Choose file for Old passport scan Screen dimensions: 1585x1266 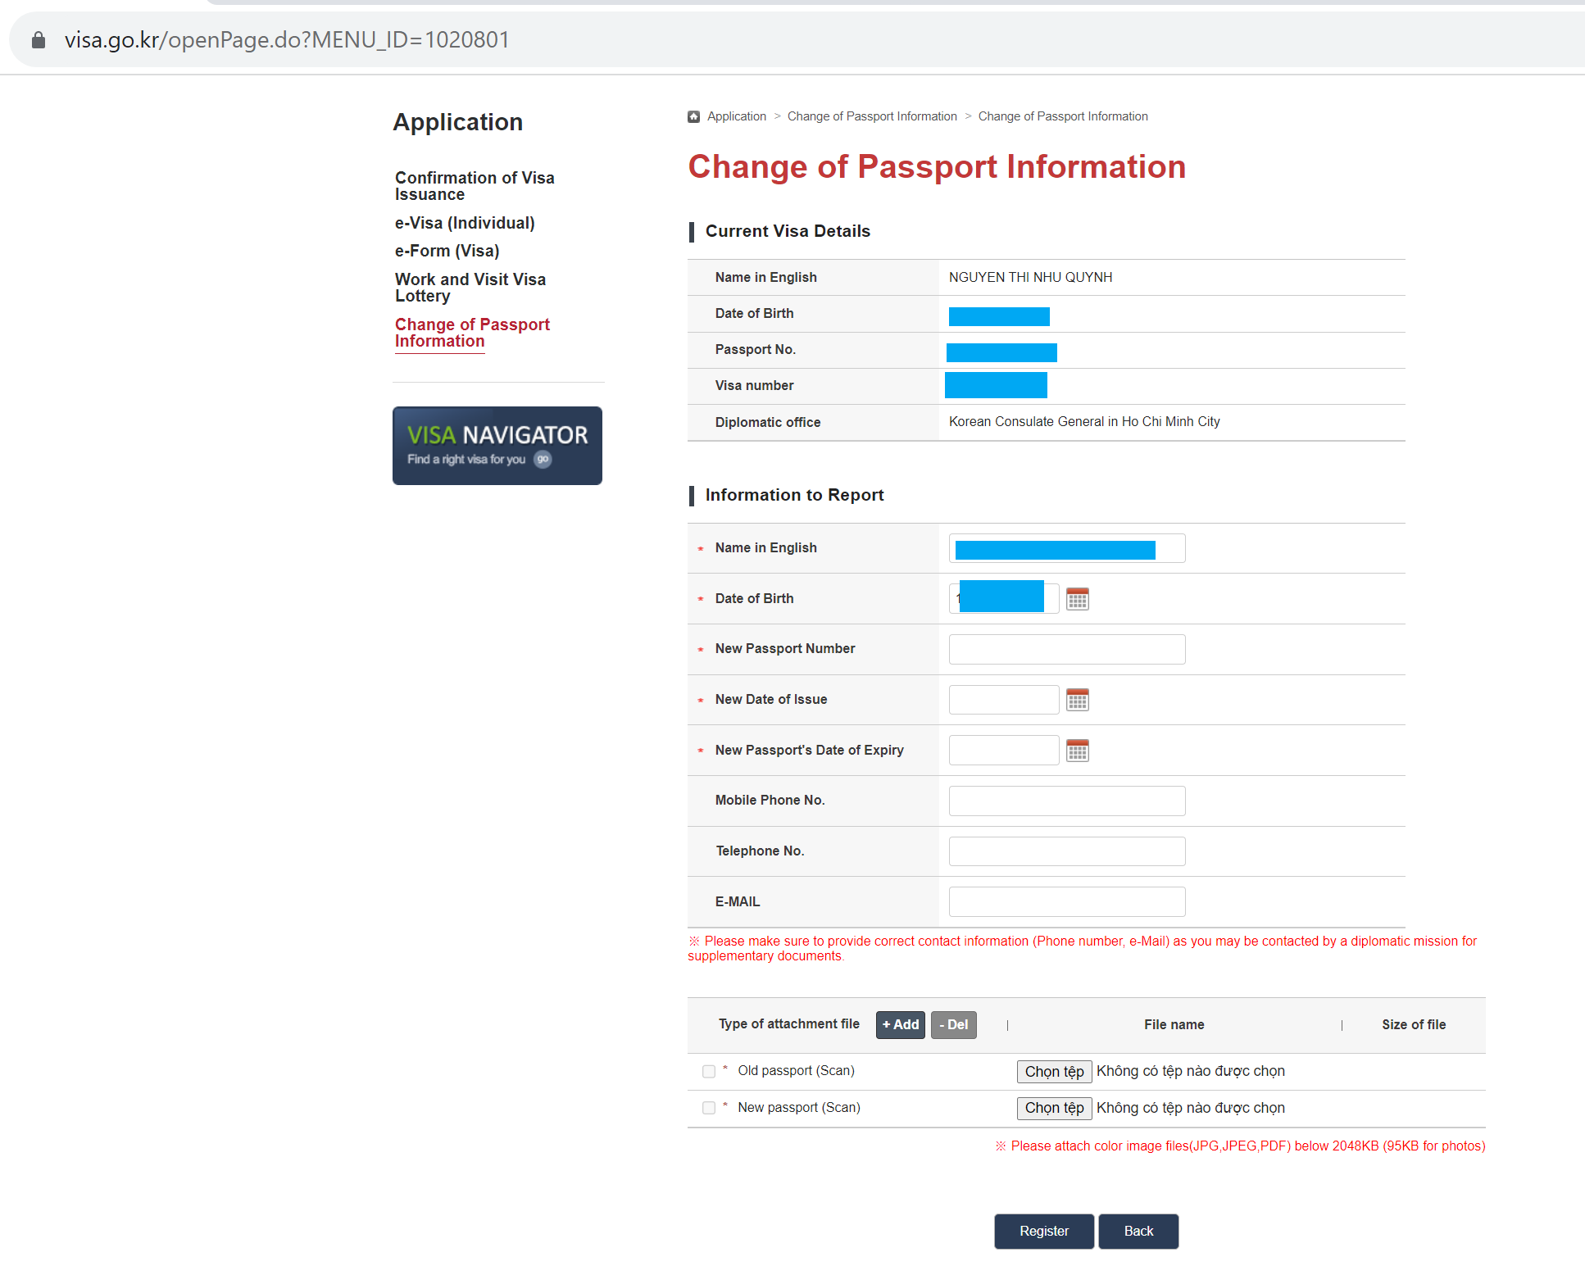point(1054,1071)
